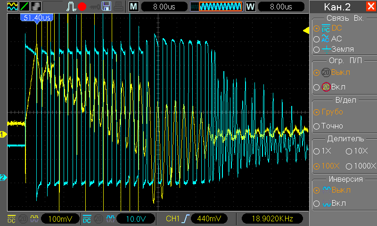Click the printer icon in the toolbar

click(119, 7)
